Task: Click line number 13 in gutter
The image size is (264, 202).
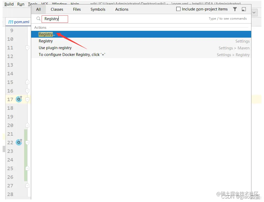Action: [x=10, y=65]
